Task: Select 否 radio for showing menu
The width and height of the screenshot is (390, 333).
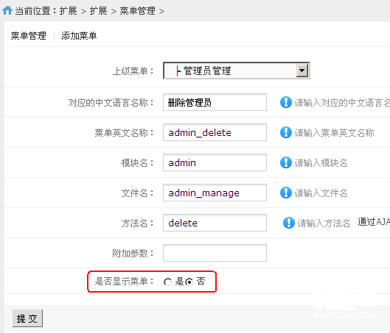Action: [x=189, y=282]
